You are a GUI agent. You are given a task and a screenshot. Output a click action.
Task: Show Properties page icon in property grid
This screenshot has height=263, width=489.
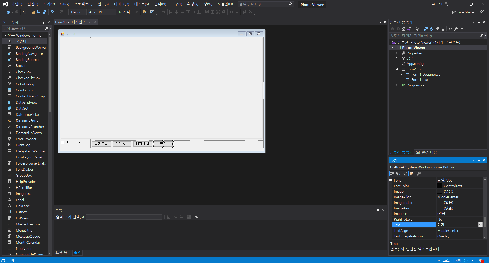click(x=405, y=174)
